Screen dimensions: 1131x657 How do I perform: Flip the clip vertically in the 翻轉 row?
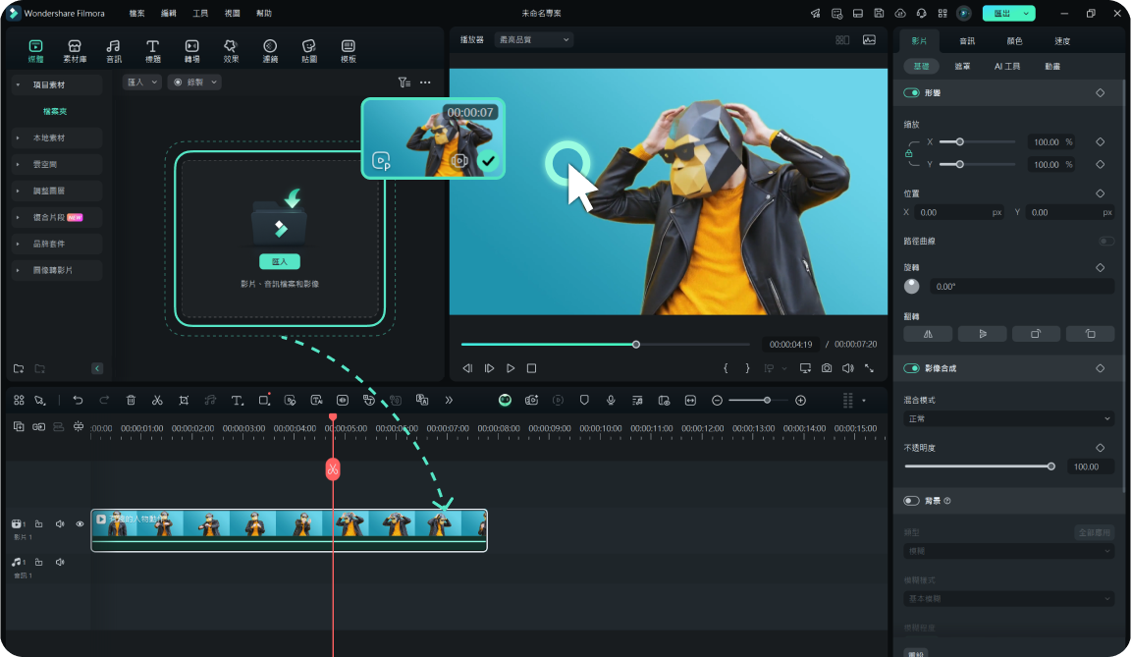pyautogui.click(x=983, y=334)
